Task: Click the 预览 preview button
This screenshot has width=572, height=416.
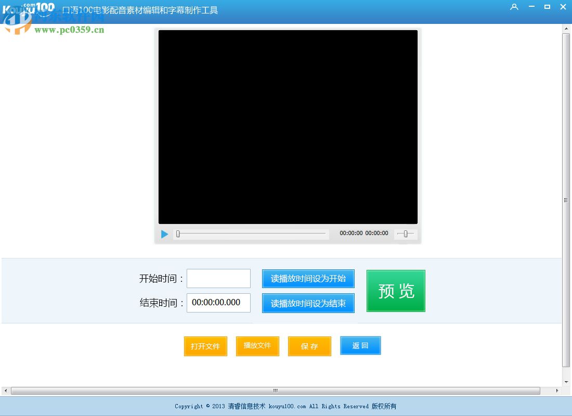Action: coord(396,291)
